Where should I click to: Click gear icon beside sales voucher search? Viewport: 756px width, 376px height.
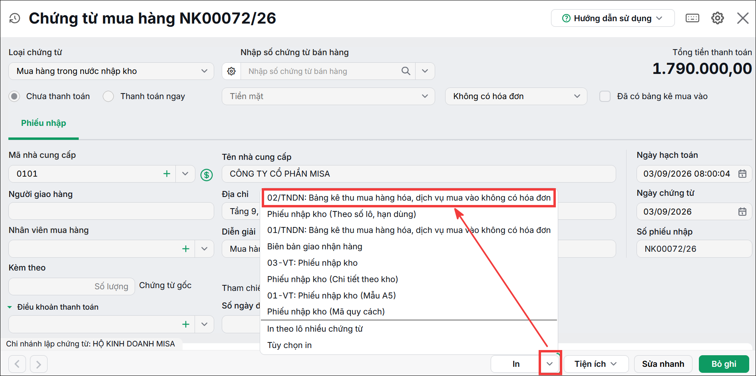231,71
